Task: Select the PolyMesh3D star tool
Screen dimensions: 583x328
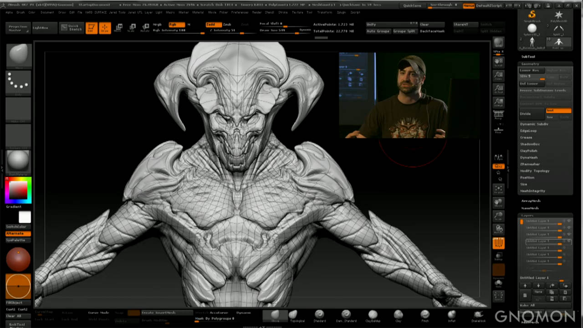Action: [559, 16]
